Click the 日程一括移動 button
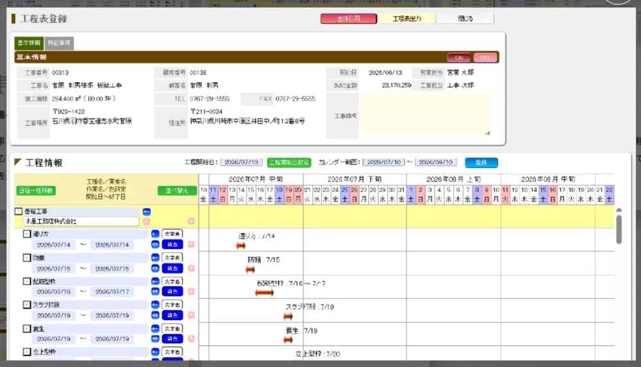The height and width of the screenshot is (367, 641). coord(36,191)
